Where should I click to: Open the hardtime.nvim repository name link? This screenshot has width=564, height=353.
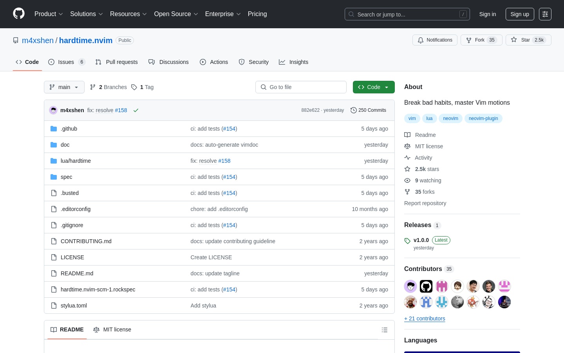tap(86, 40)
